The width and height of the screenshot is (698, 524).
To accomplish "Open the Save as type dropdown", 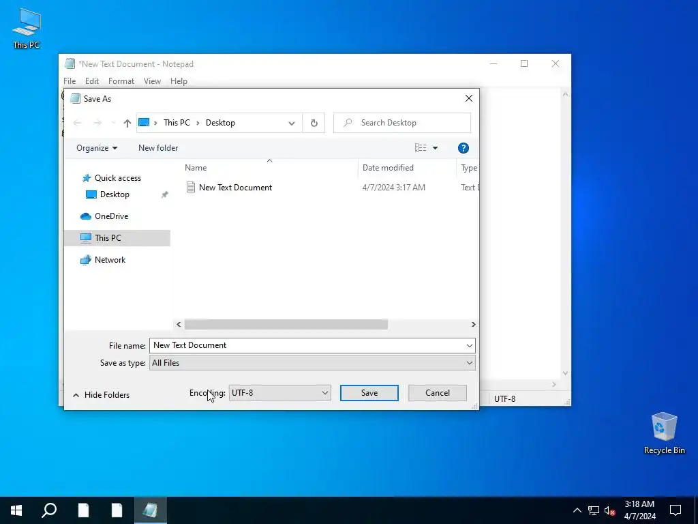I will [312, 363].
